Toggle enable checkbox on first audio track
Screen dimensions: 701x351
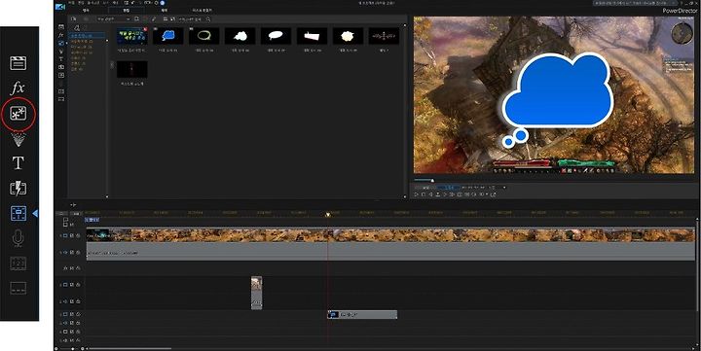click(x=71, y=252)
